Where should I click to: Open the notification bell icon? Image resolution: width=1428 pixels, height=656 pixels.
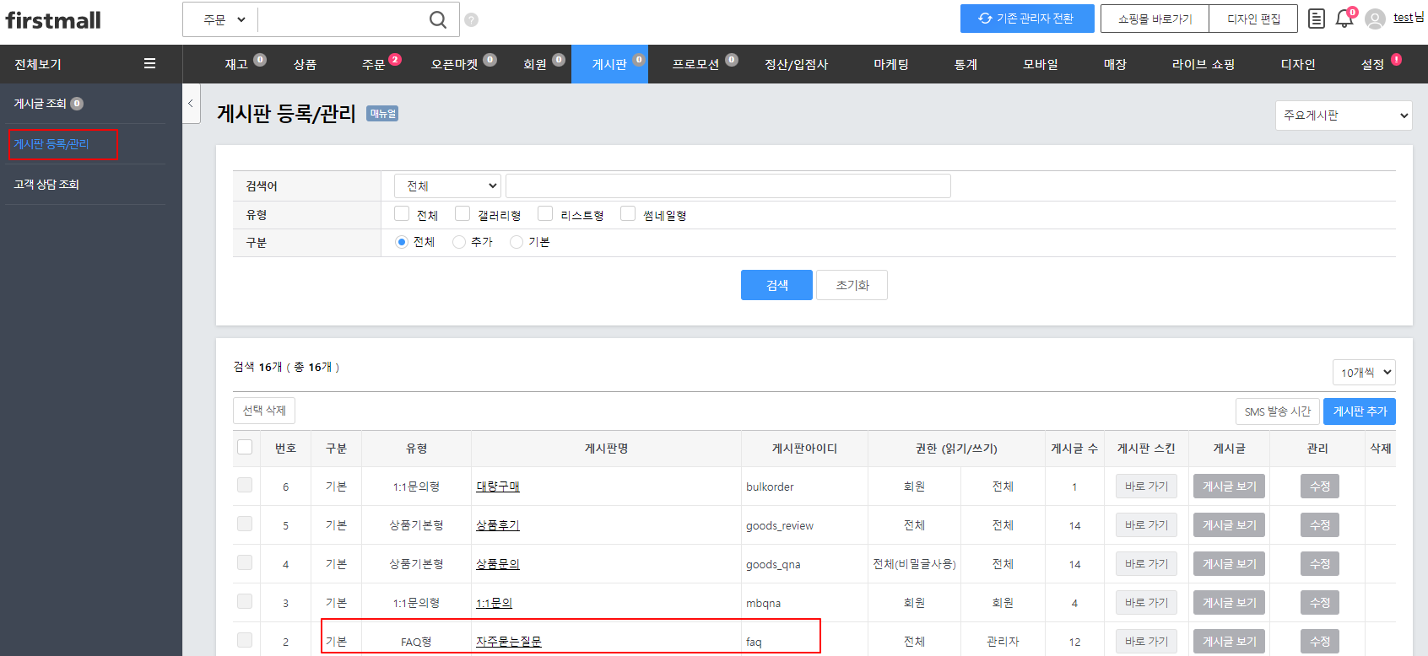(1344, 19)
